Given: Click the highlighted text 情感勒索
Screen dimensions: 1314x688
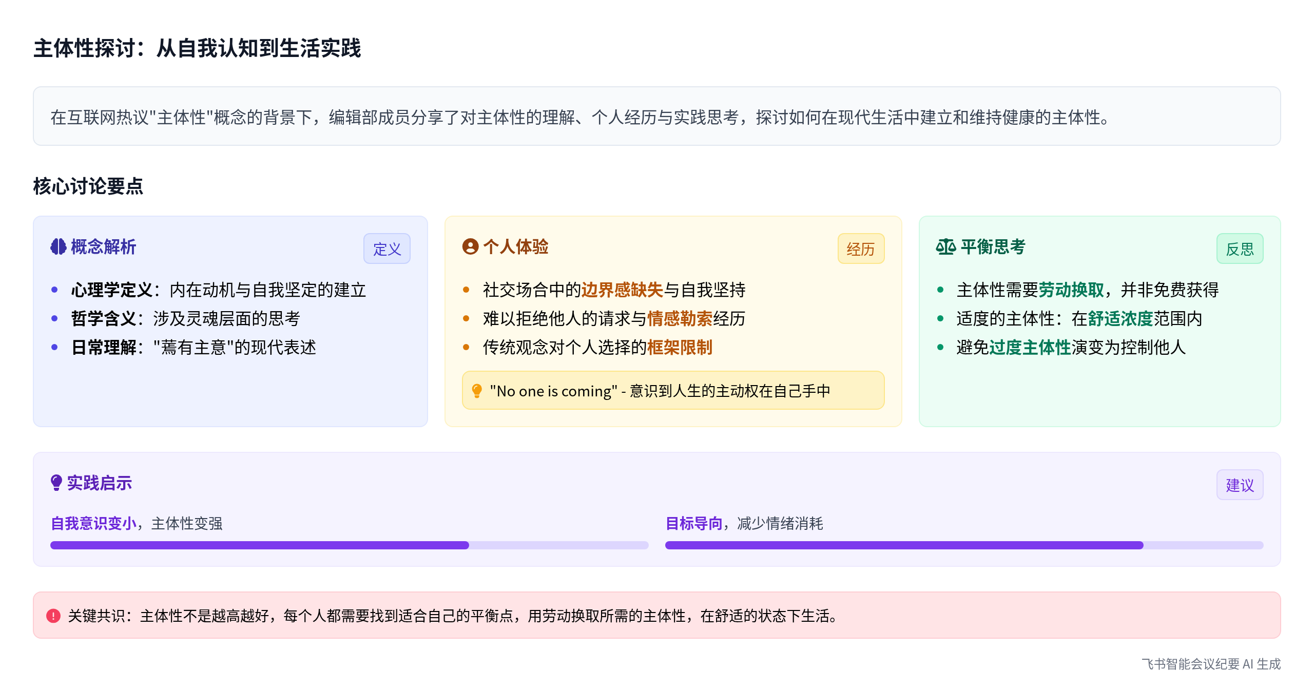Looking at the screenshot, I should pos(680,319).
